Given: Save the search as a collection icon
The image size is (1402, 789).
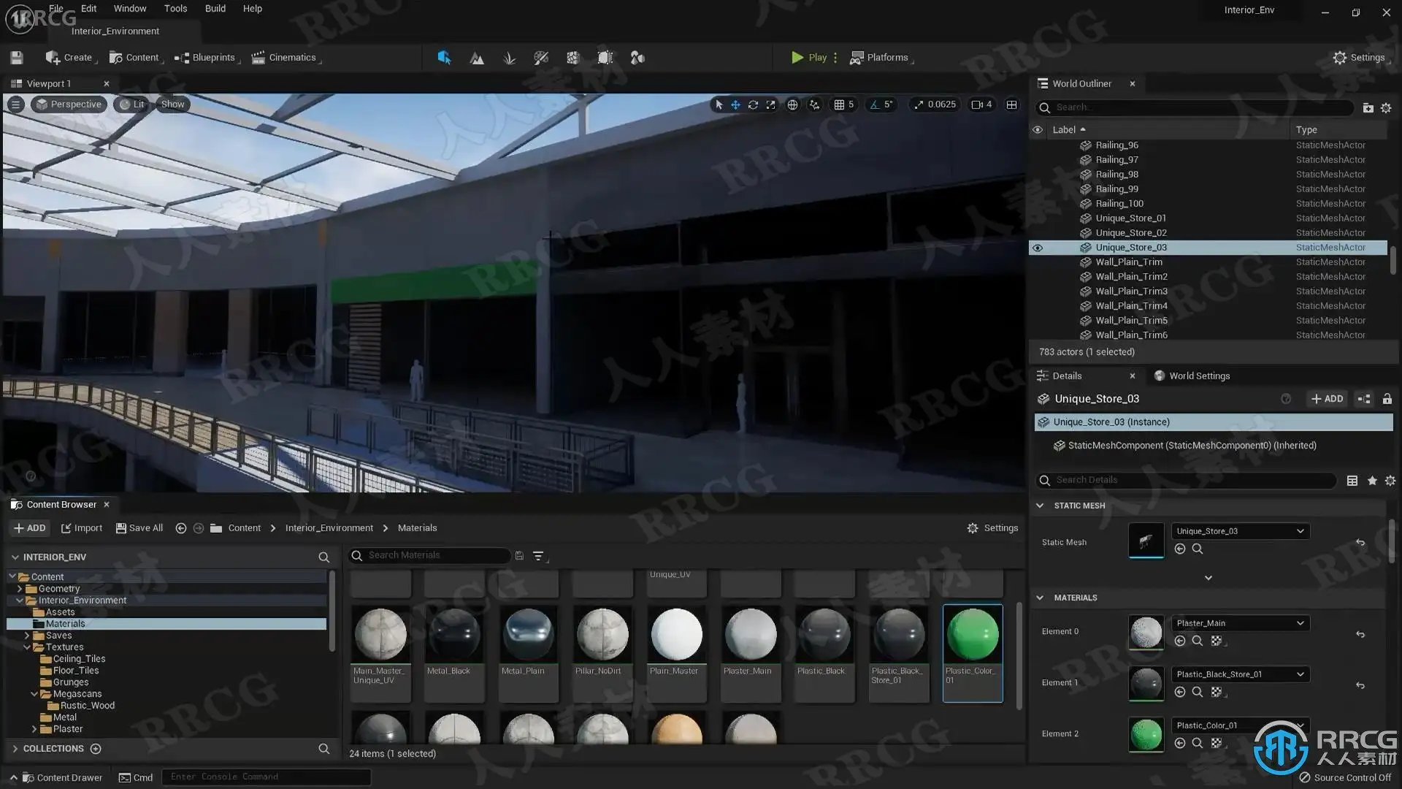Looking at the screenshot, I should coord(519,556).
